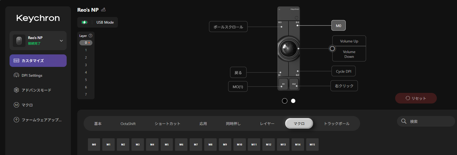This screenshot has height=155, width=457.
Task: Select the Volume Up assignment
Action: (349, 41)
